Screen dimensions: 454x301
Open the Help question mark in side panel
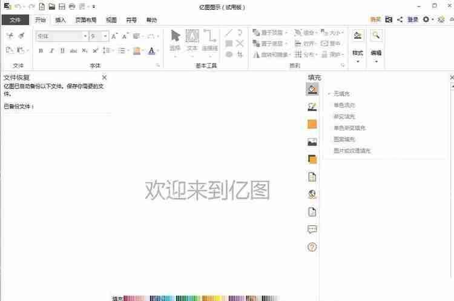point(312,247)
